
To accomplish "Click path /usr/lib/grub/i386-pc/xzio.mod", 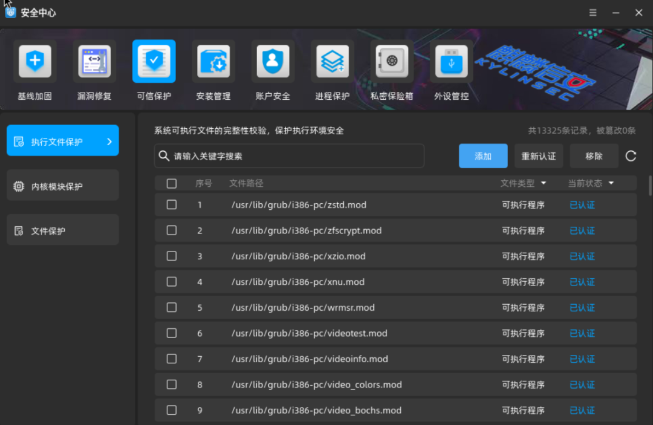I will click(299, 256).
